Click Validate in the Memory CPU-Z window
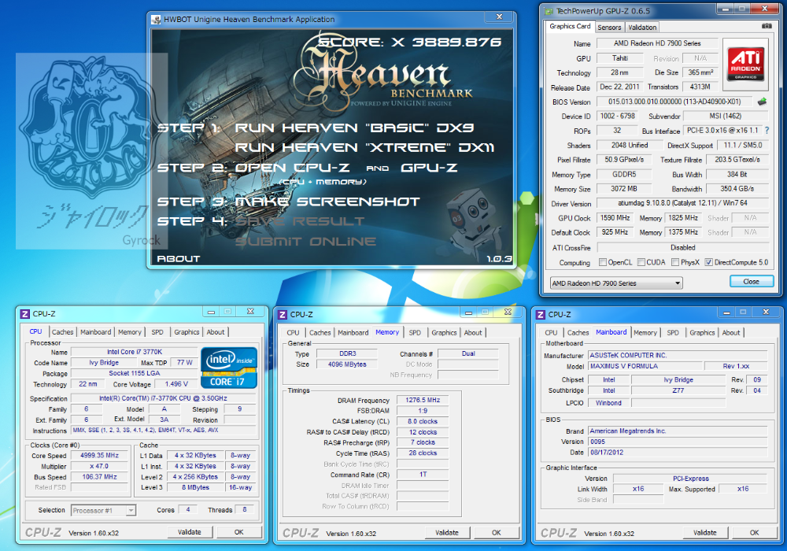Viewport: 787px width, 551px height. [x=447, y=532]
